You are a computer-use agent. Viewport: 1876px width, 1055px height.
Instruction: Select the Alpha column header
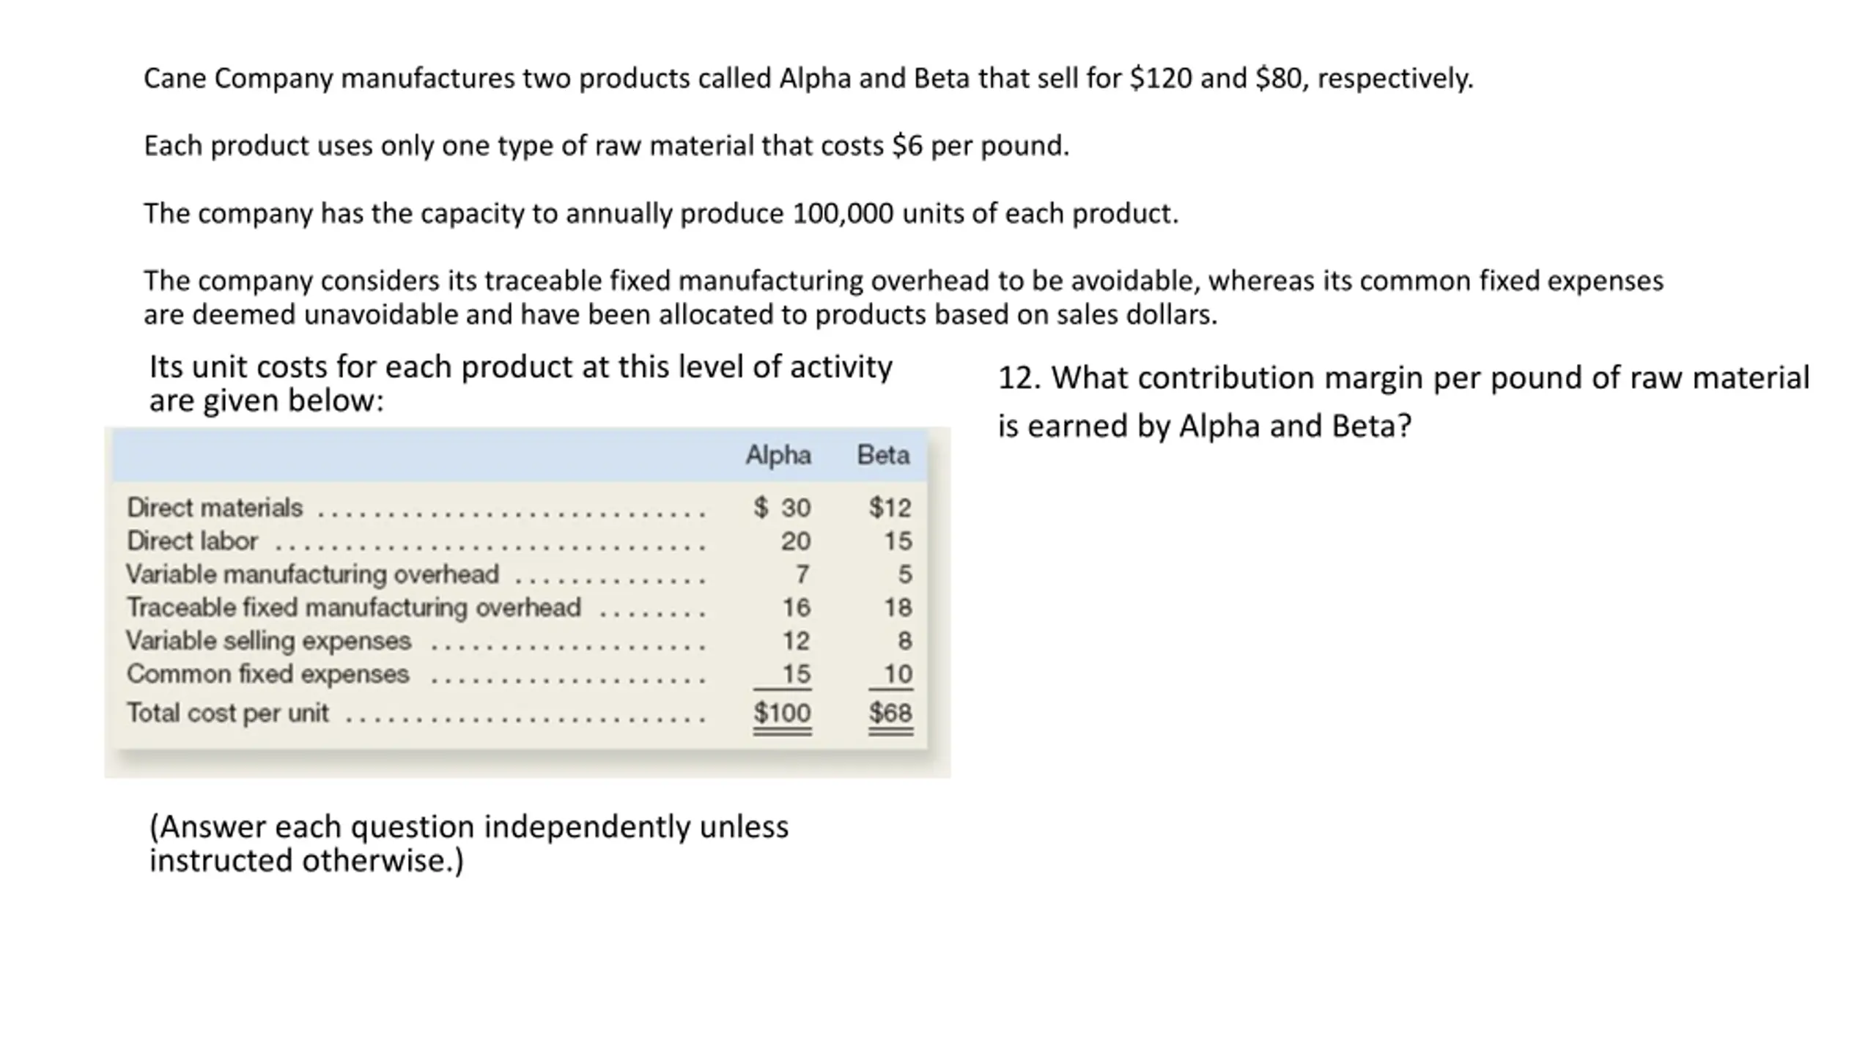coord(778,456)
